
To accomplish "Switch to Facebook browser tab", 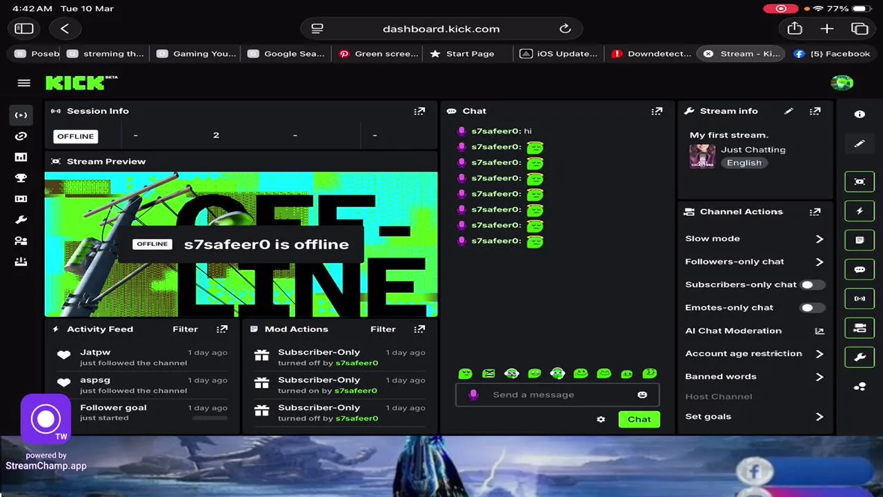I will pos(832,54).
